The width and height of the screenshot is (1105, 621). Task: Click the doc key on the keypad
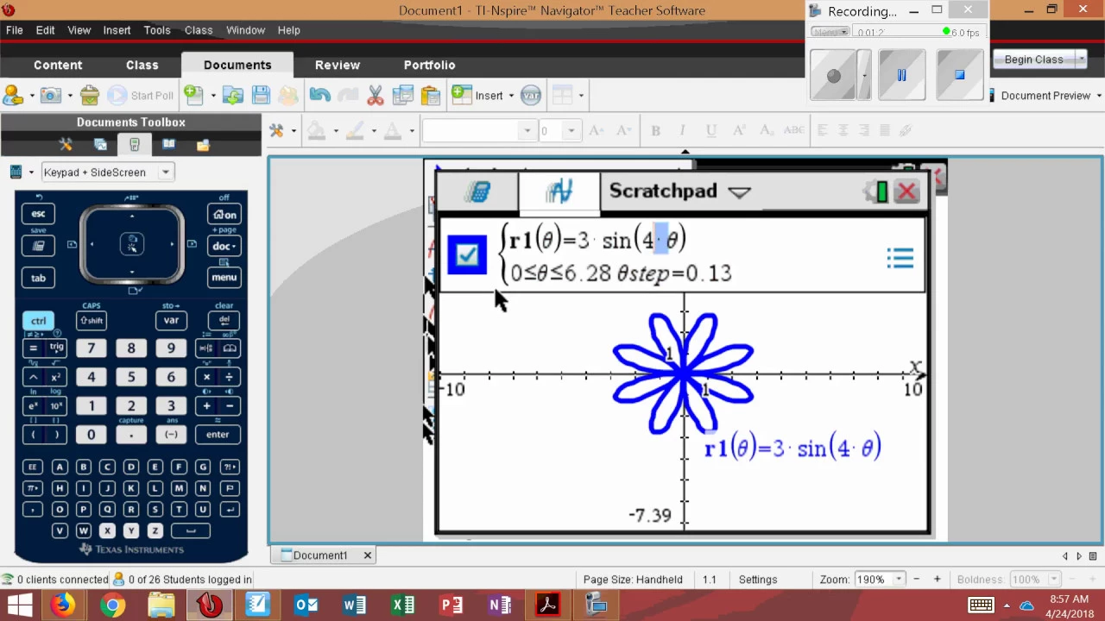point(224,246)
